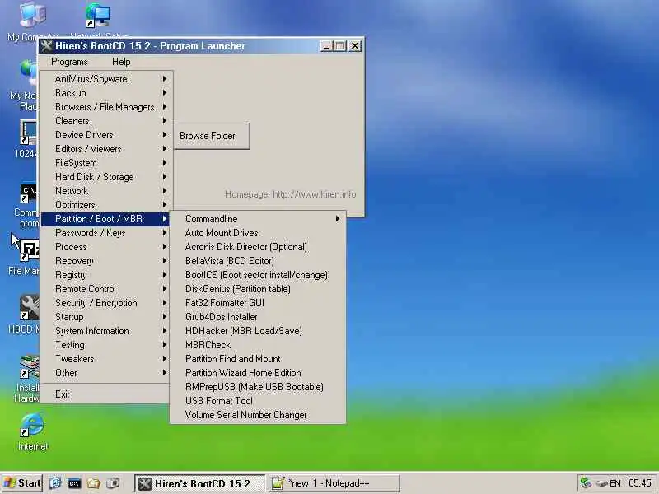Expand the Testing submenu
The width and height of the screenshot is (659, 494).
coord(105,345)
